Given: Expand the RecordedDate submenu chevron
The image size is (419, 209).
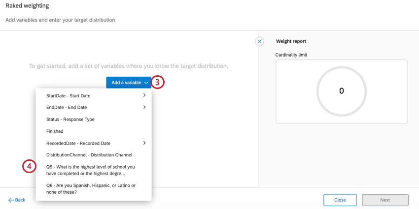Looking at the screenshot, I should (x=144, y=143).
